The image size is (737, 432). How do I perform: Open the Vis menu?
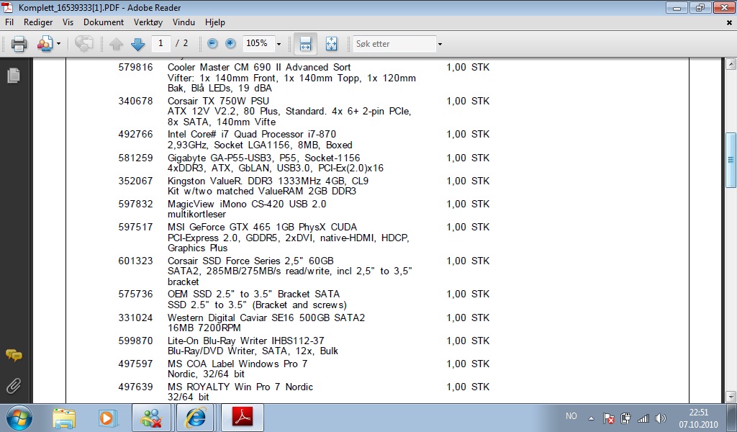point(68,22)
